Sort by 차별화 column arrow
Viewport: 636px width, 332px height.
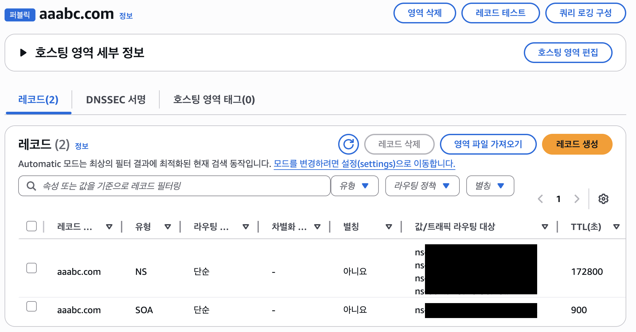[x=317, y=227]
